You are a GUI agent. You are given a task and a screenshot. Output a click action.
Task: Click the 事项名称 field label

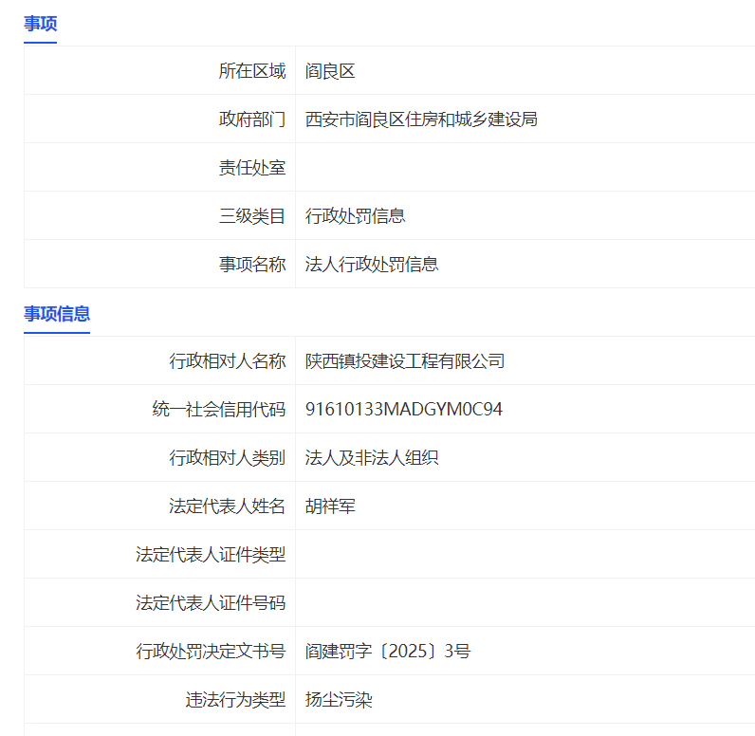click(251, 265)
